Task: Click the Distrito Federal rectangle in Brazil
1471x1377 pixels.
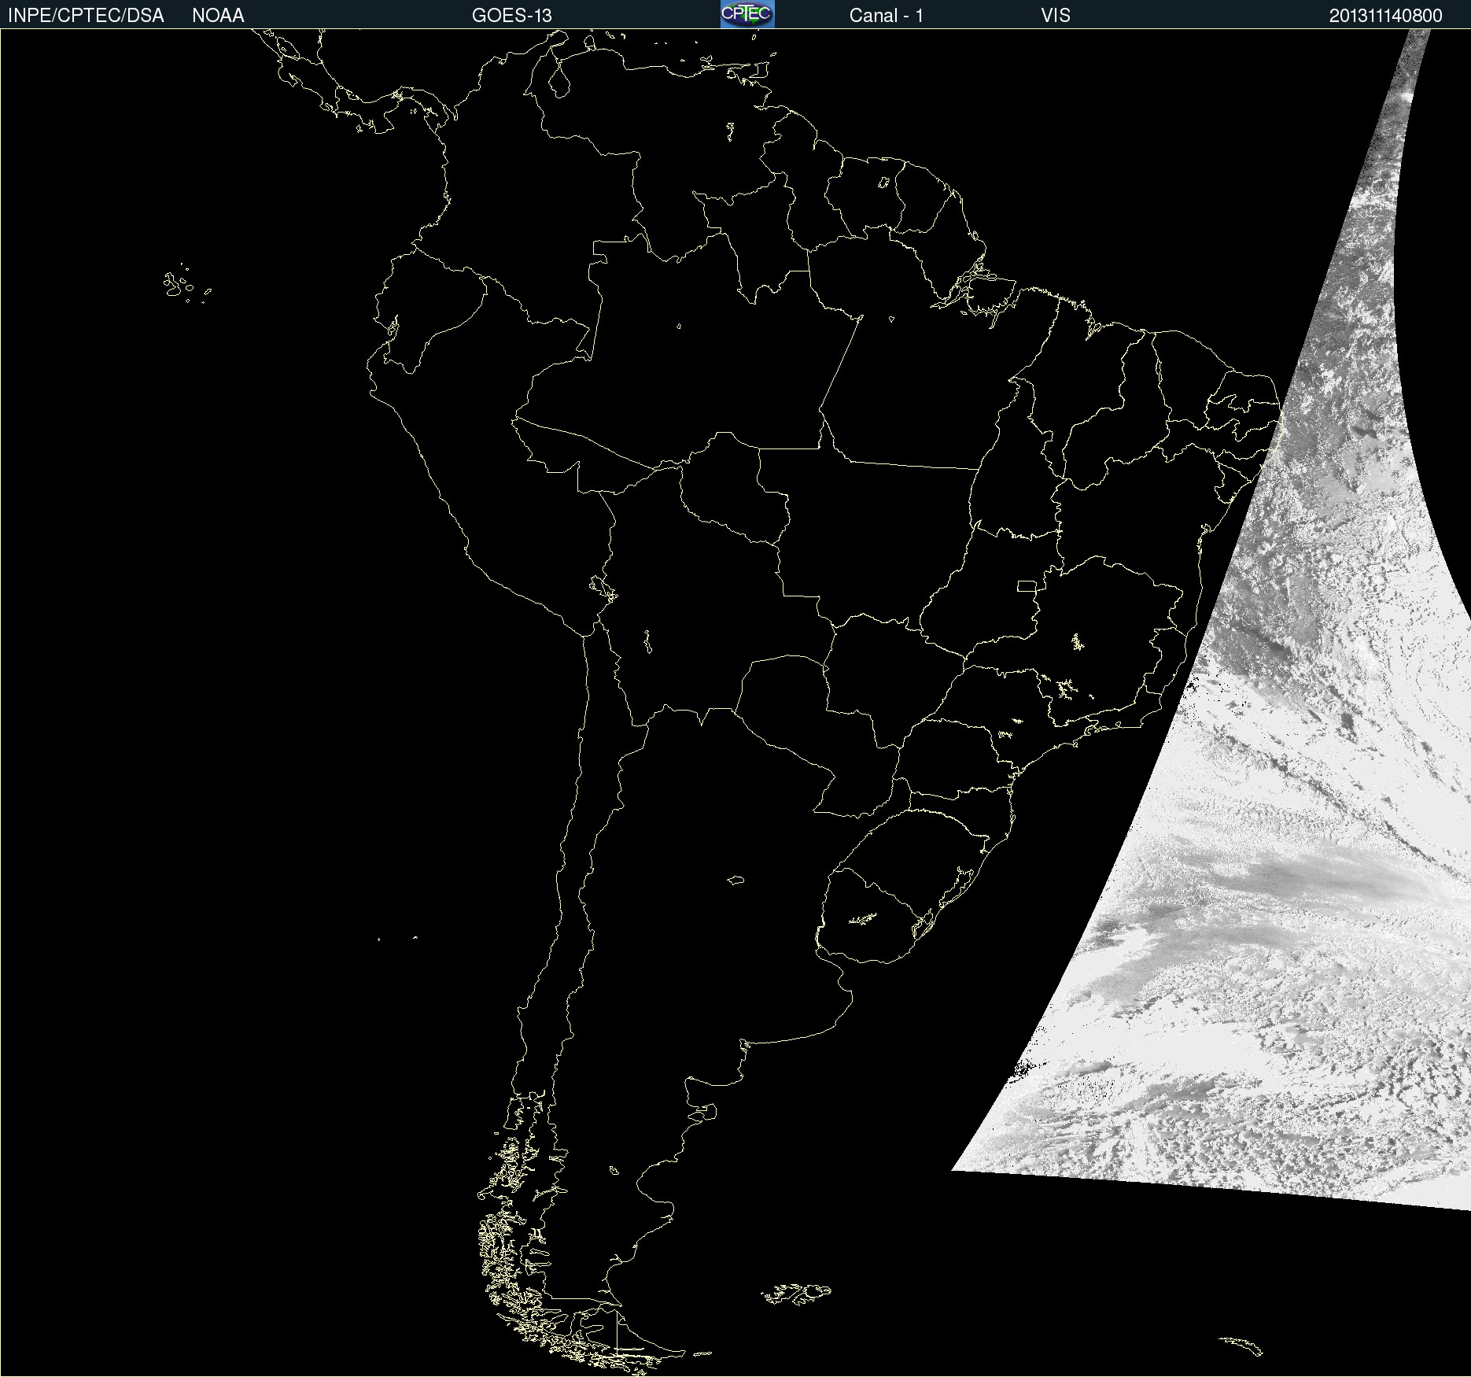Action: 1027,585
